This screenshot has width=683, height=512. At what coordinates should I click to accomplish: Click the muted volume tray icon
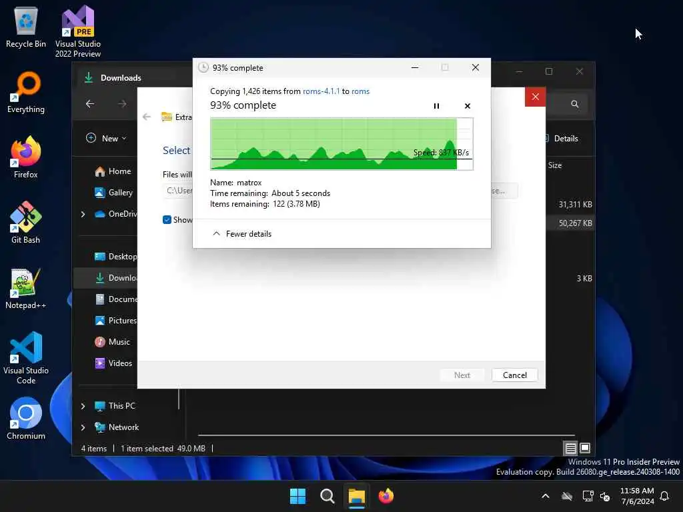coord(605,496)
